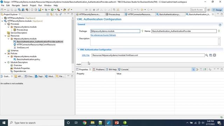Open the Project menu
The width and height of the screenshot is (224, 126).
coord(33,6)
